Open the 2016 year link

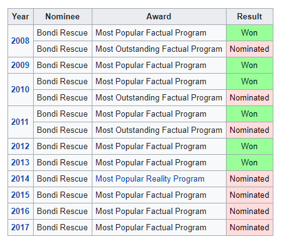tap(20, 211)
